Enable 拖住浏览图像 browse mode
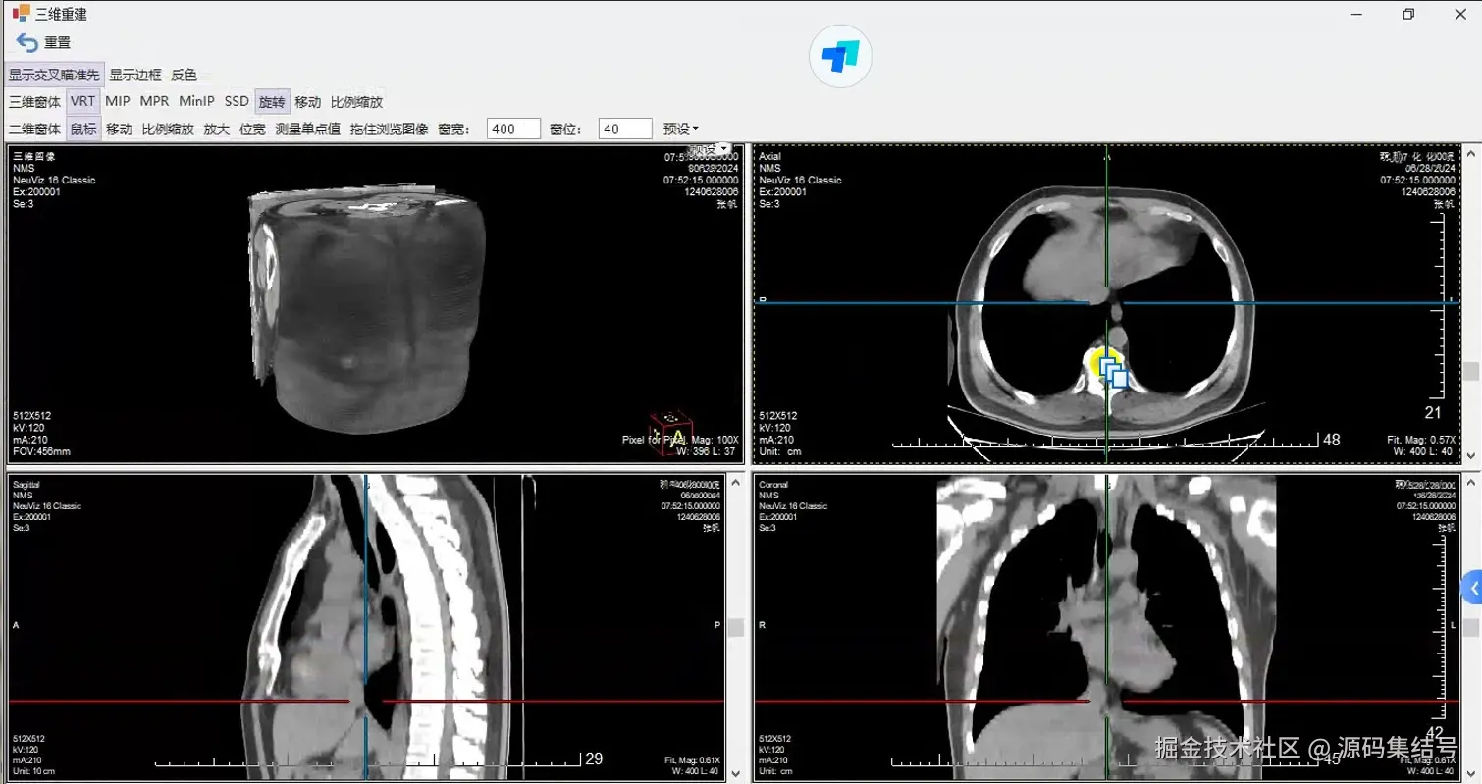1482x784 pixels. pyautogui.click(x=390, y=129)
